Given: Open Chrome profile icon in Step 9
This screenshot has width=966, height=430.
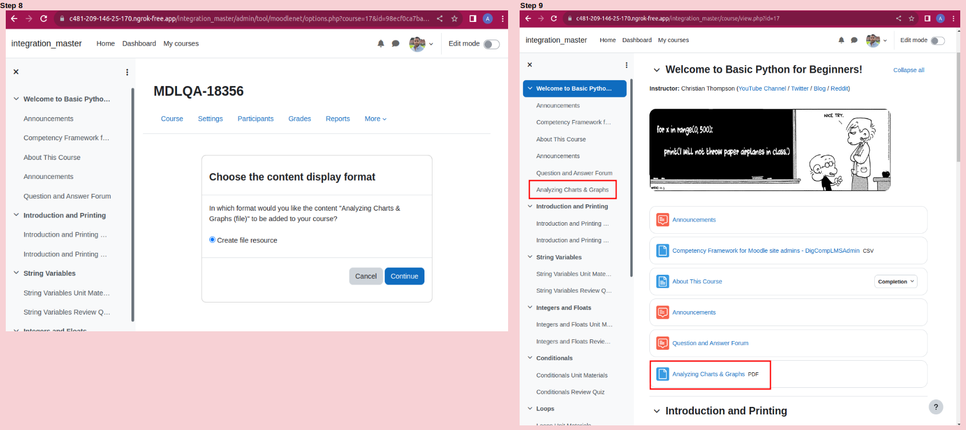Looking at the screenshot, I should 941,18.
